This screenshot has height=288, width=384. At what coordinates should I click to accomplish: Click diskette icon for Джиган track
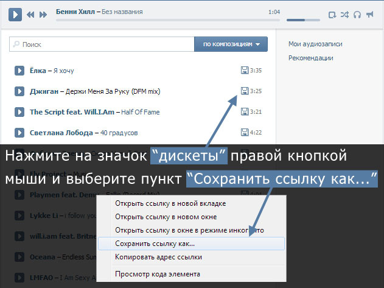click(x=245, y=91)
